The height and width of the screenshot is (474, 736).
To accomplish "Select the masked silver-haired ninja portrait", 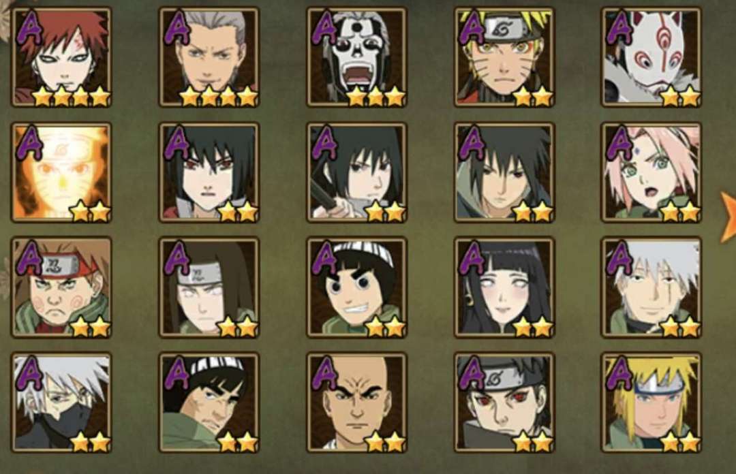I will pyautogui.click(x=61, y=402).
